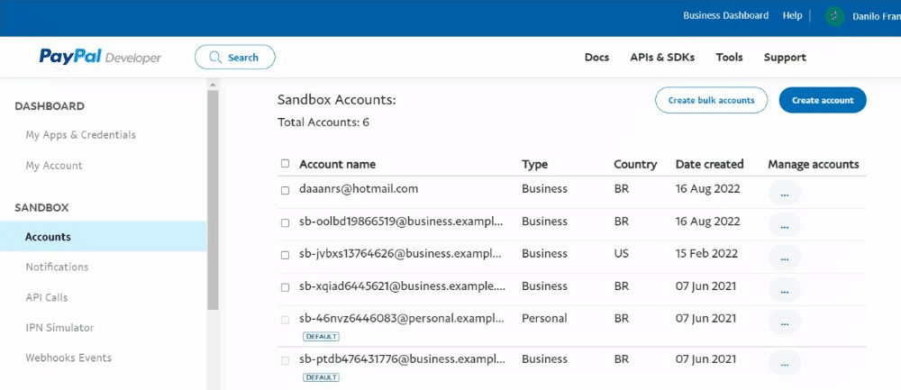Select Accounts under Sandbox

104,237
